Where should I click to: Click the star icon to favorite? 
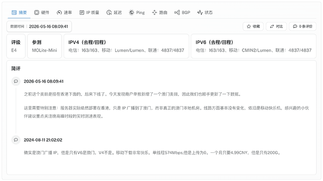[249, 26]
